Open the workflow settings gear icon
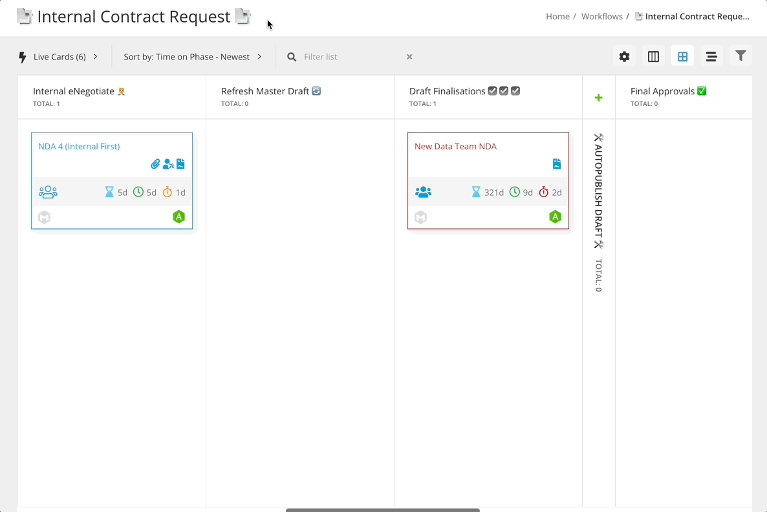This screenshot has height=512, width=767. 623,56
